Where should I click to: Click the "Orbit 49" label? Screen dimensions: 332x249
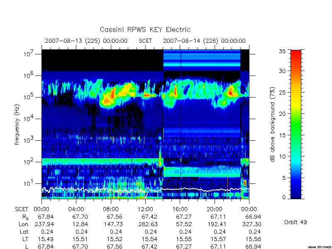click(x=295, y=222)
